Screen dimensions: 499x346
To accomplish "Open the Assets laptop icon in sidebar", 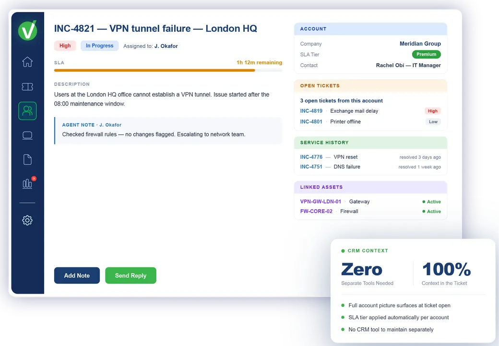I will pos(27,136).
